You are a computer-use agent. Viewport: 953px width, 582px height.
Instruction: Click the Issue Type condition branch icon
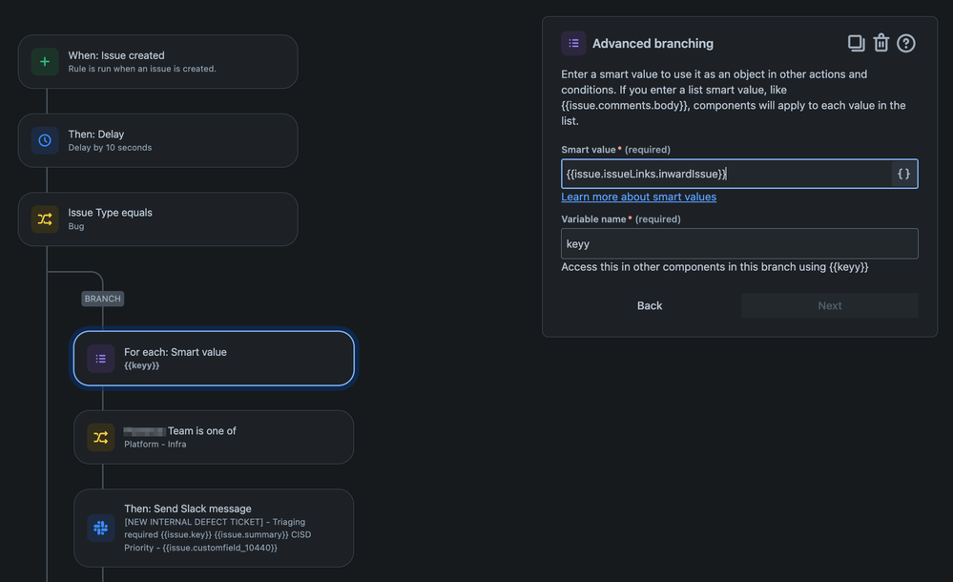tap(44, 218)
